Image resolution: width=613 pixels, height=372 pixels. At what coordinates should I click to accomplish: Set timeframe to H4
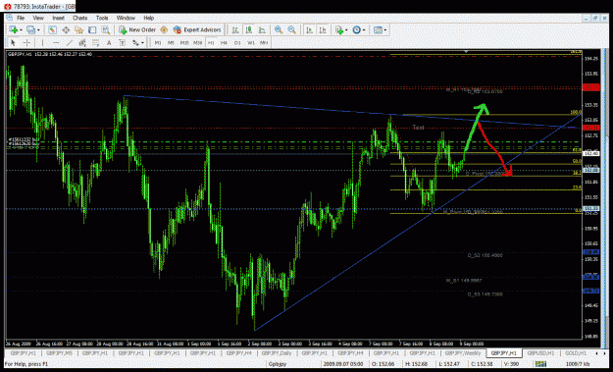[x=224, y=42]
